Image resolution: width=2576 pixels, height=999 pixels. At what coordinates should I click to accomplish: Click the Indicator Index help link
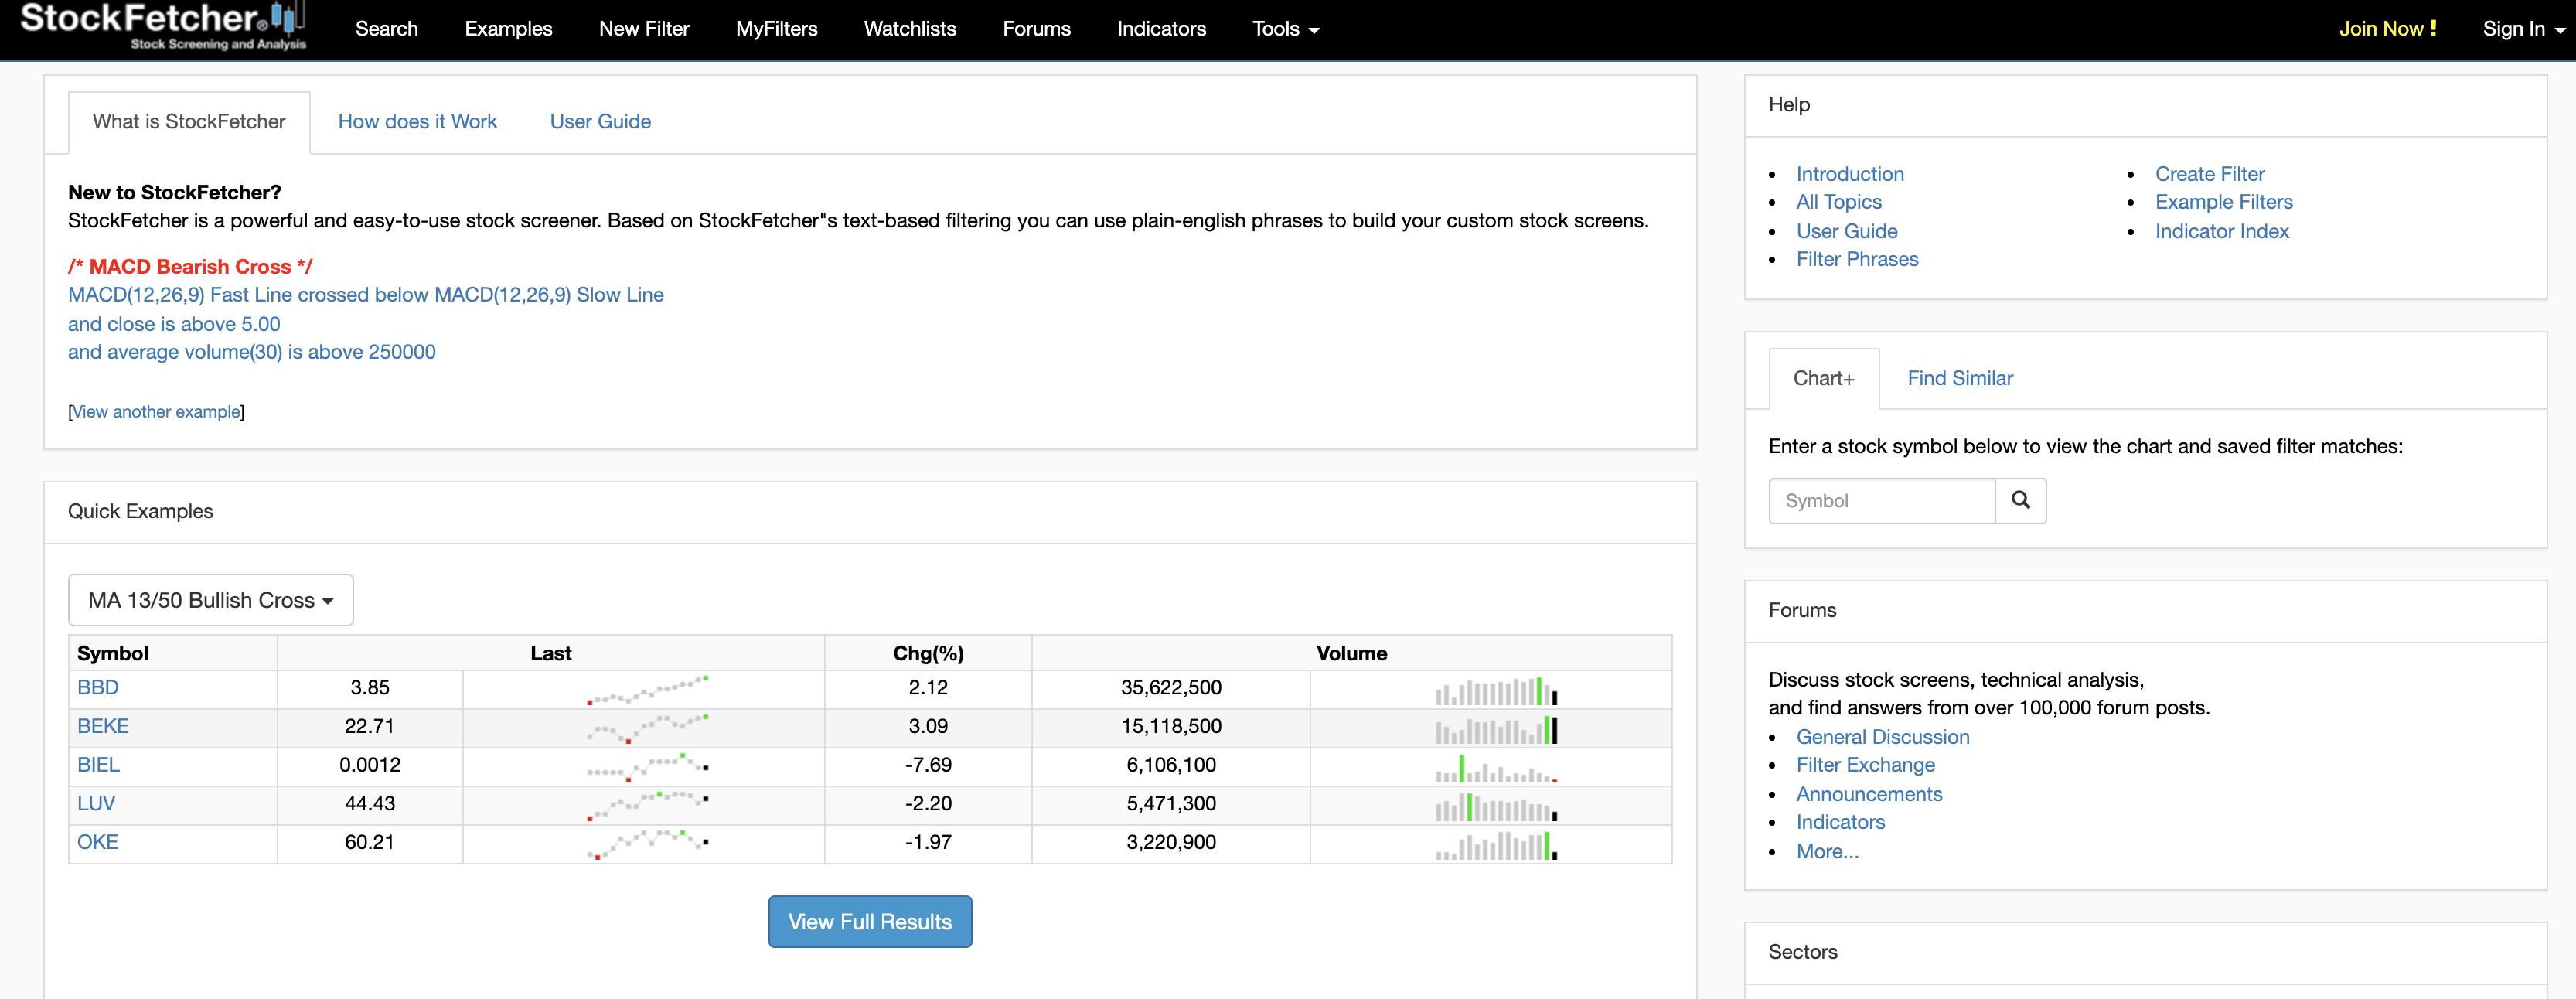[2221, 232]
